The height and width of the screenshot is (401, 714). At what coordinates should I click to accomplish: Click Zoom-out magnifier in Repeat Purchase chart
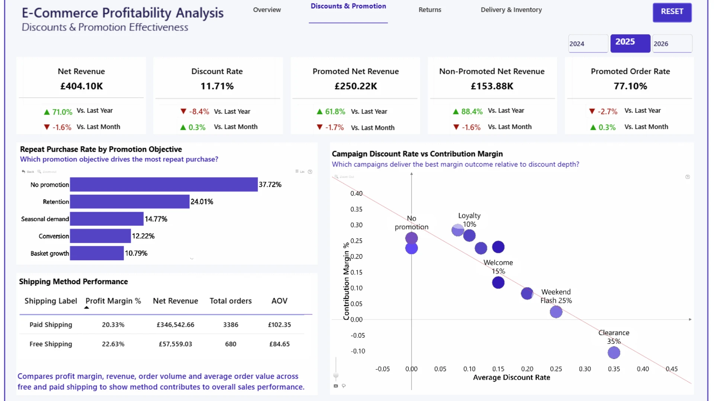point(39,172)
